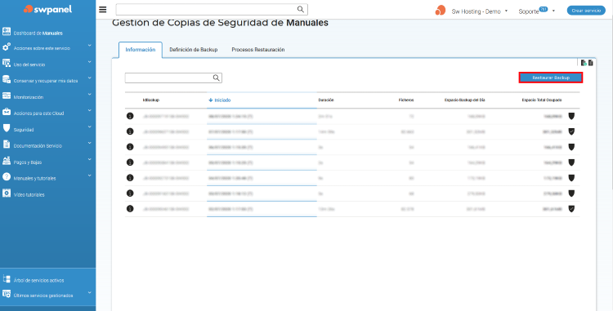The image size is (613, 311).
Task: Sort by Espacio Backup del Día header
Action: (464, 100)
